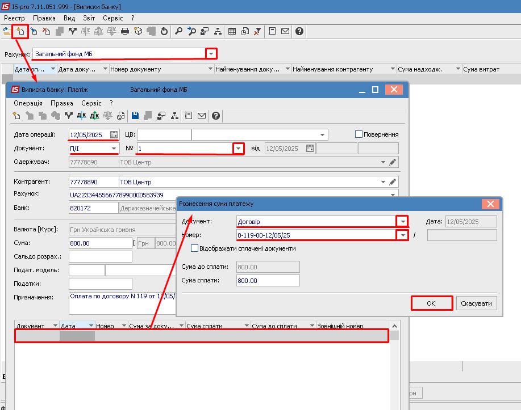Open help question mark in main toolbar
The height and width of the screenshot is (410, 521).
click(299, 32)
